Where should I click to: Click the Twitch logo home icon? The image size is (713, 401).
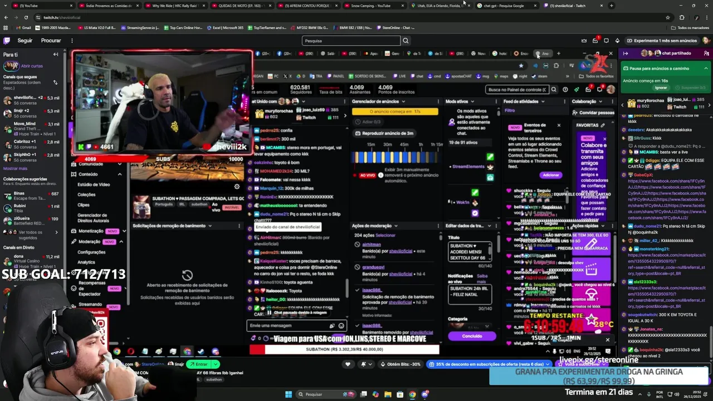[7, 41]
